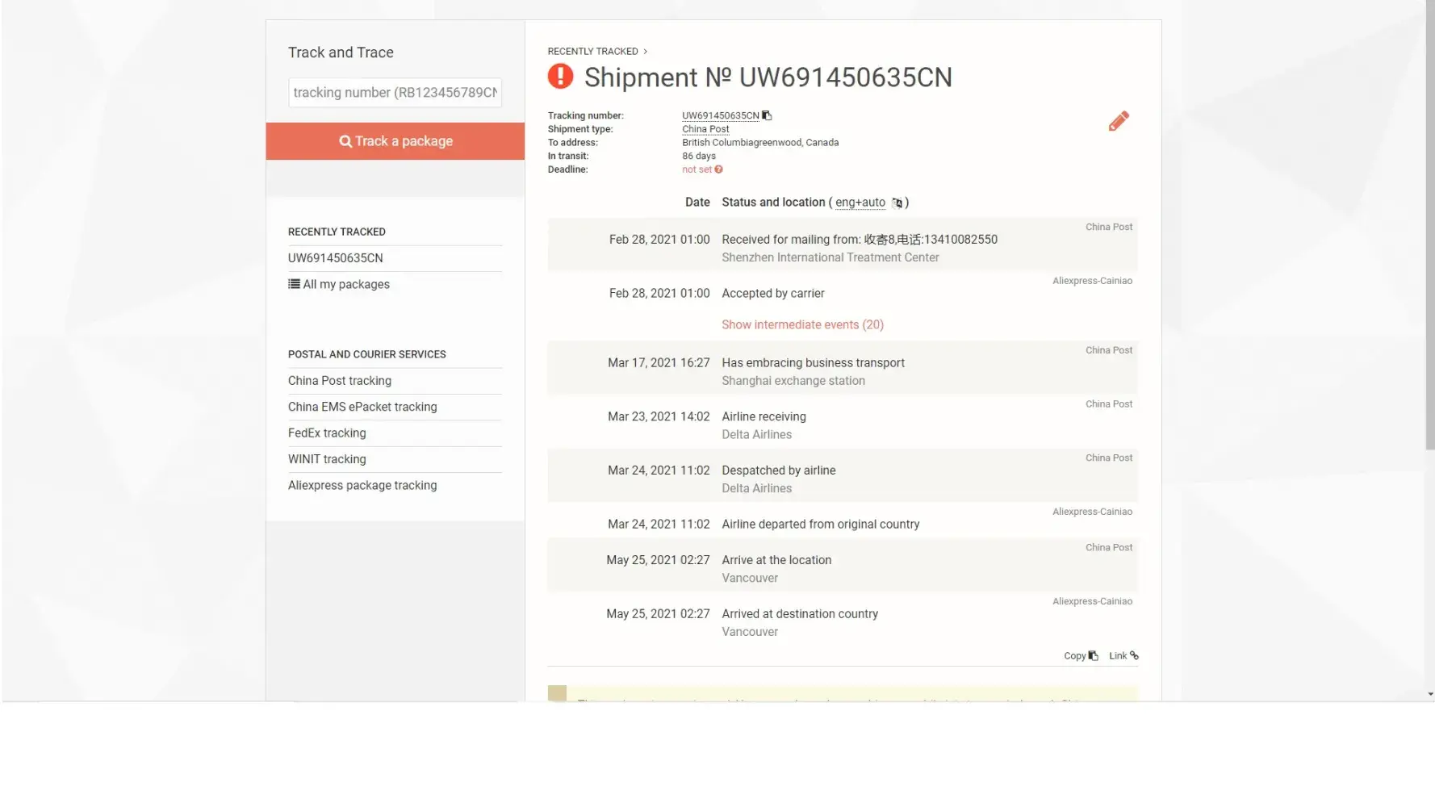Click the translate icon beside eng+auto

click(x=897, y=203)
